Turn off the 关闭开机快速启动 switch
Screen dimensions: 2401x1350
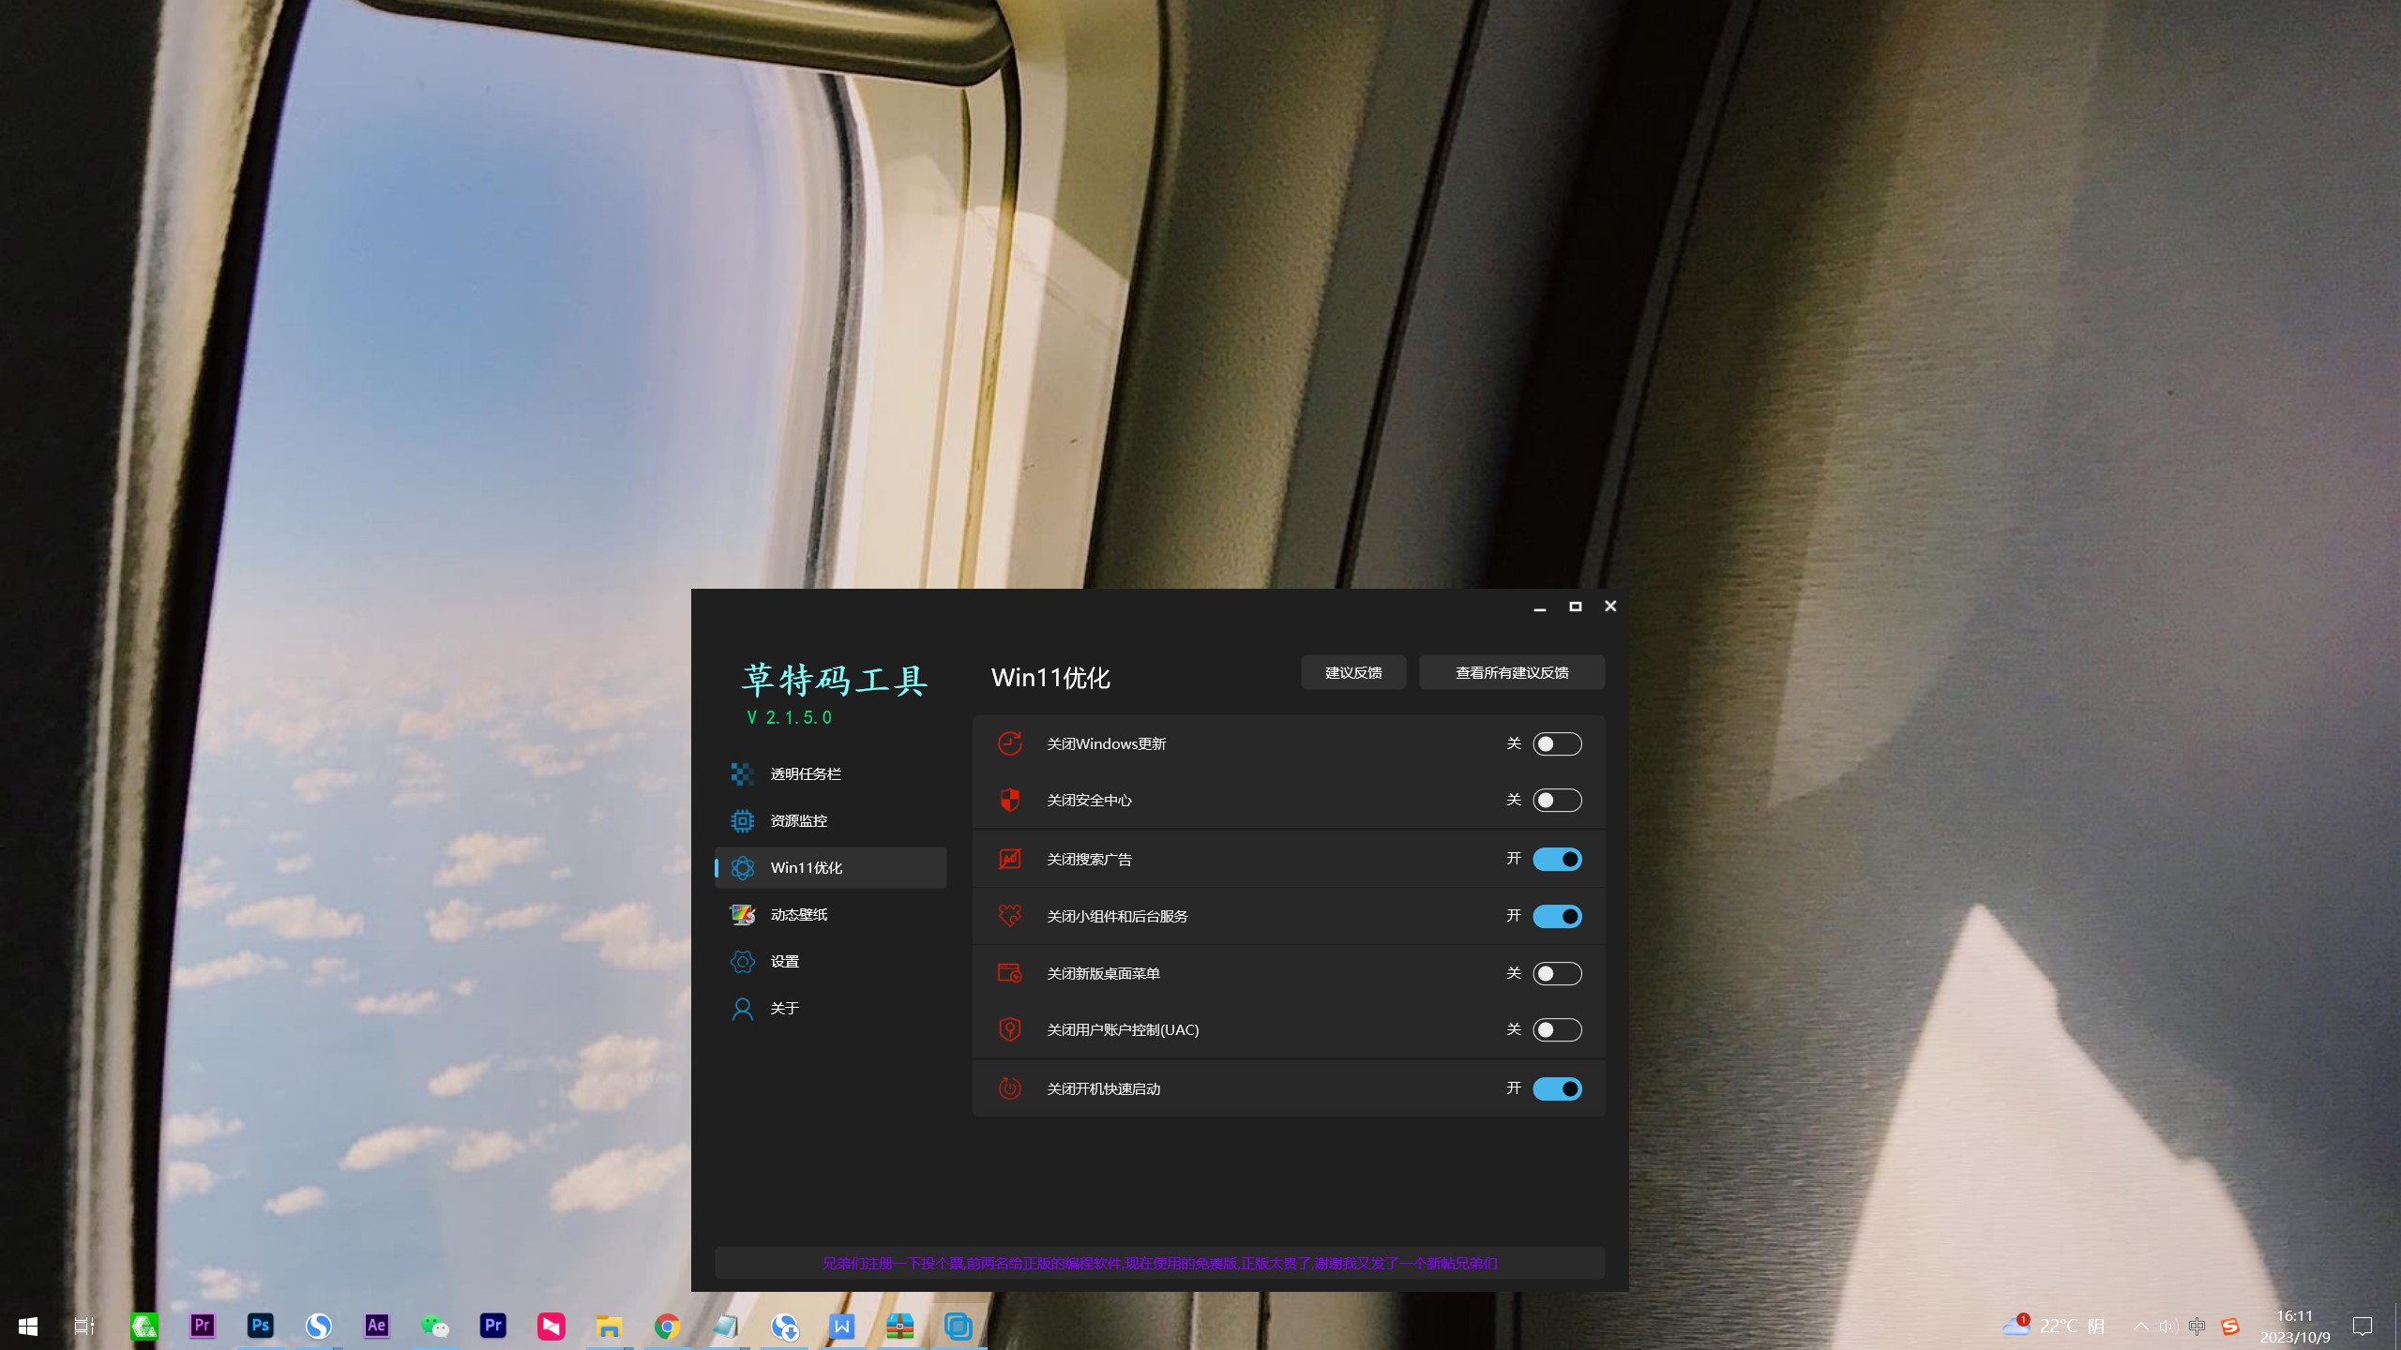coord(1557,1088)
